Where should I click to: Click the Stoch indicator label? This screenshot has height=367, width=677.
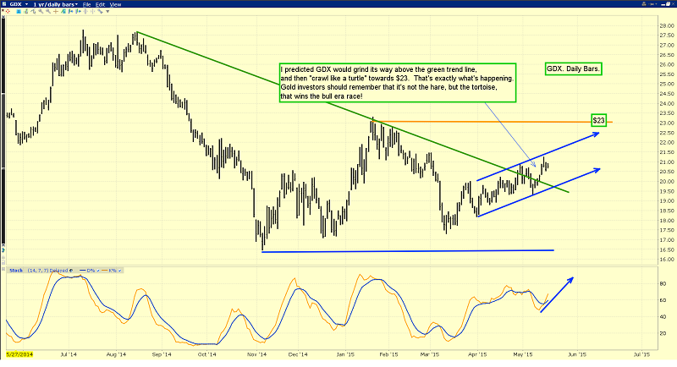pos(14,270)
